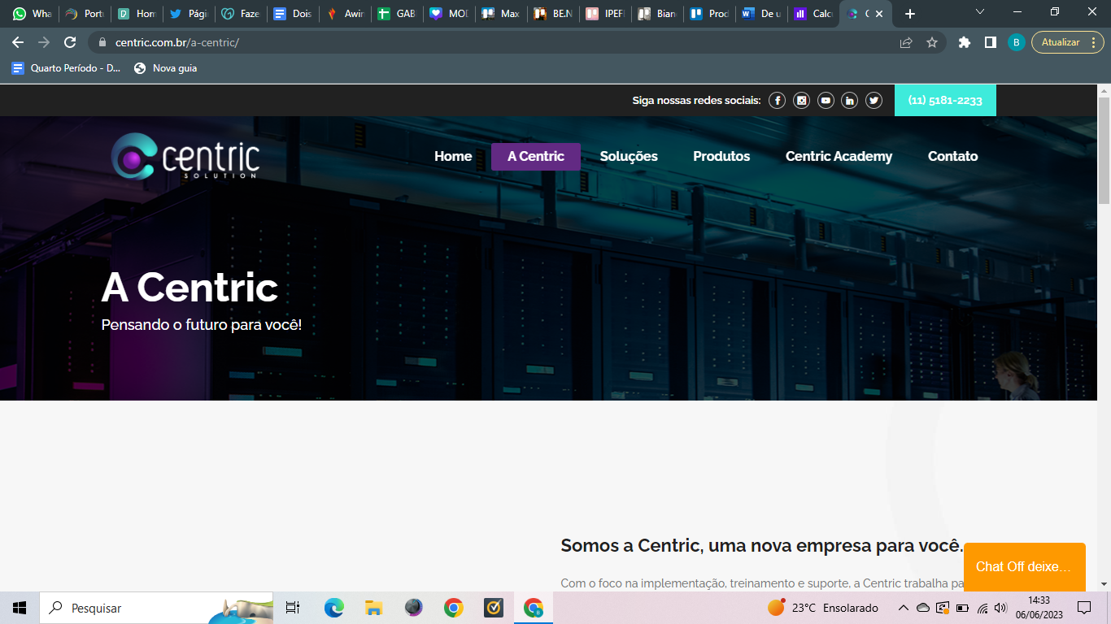Open the 'Quarto Período' bookmark
Screen dimensions: 1111x624
tap(66, 68)
